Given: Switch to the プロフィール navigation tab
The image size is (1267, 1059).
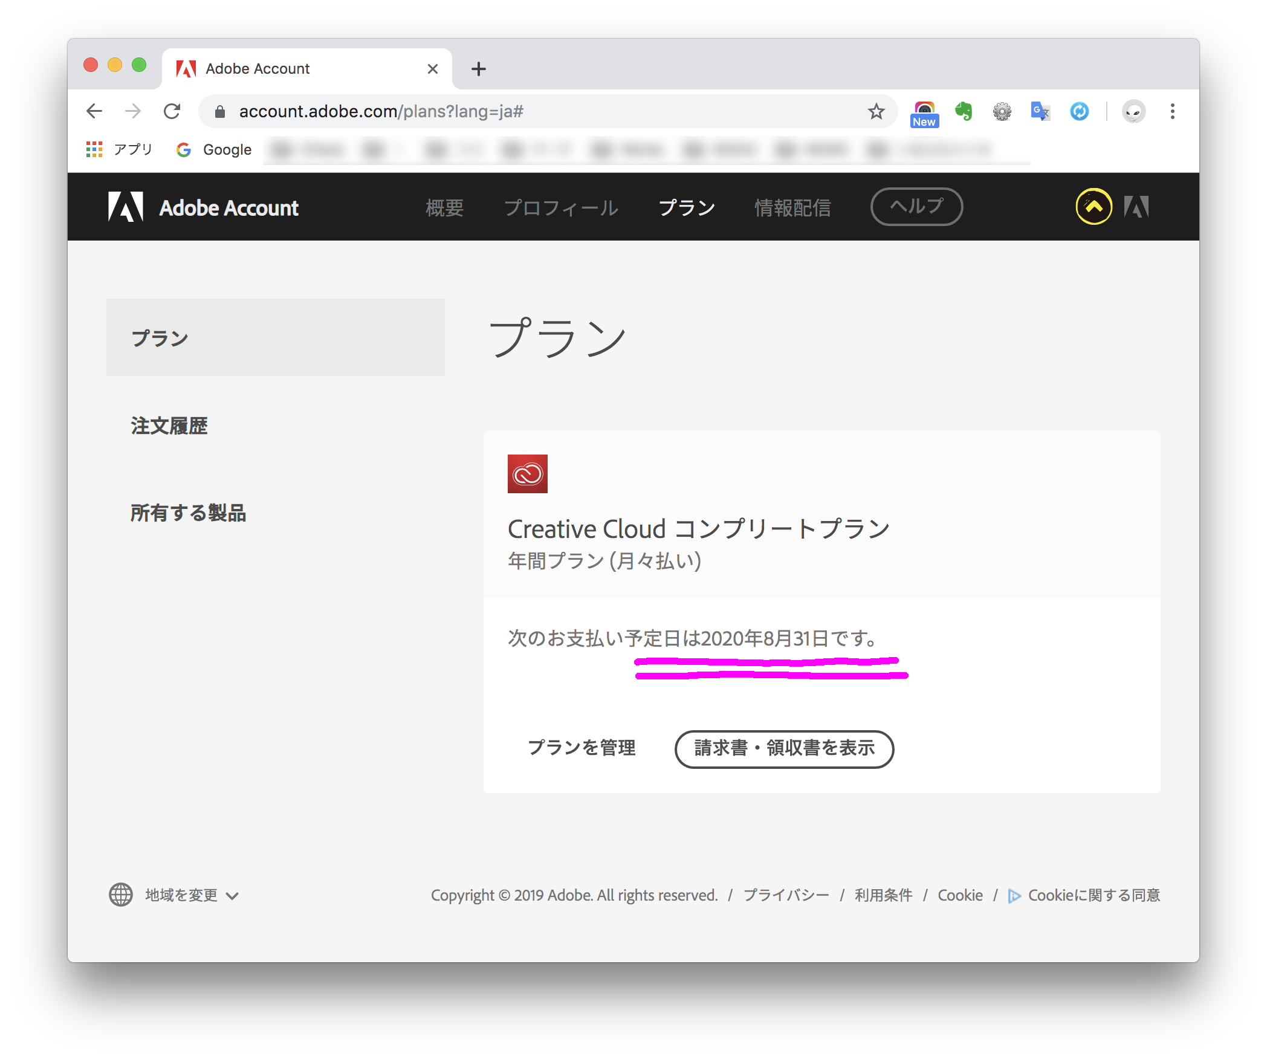Looking at the screenshot, I should point(560,208).
